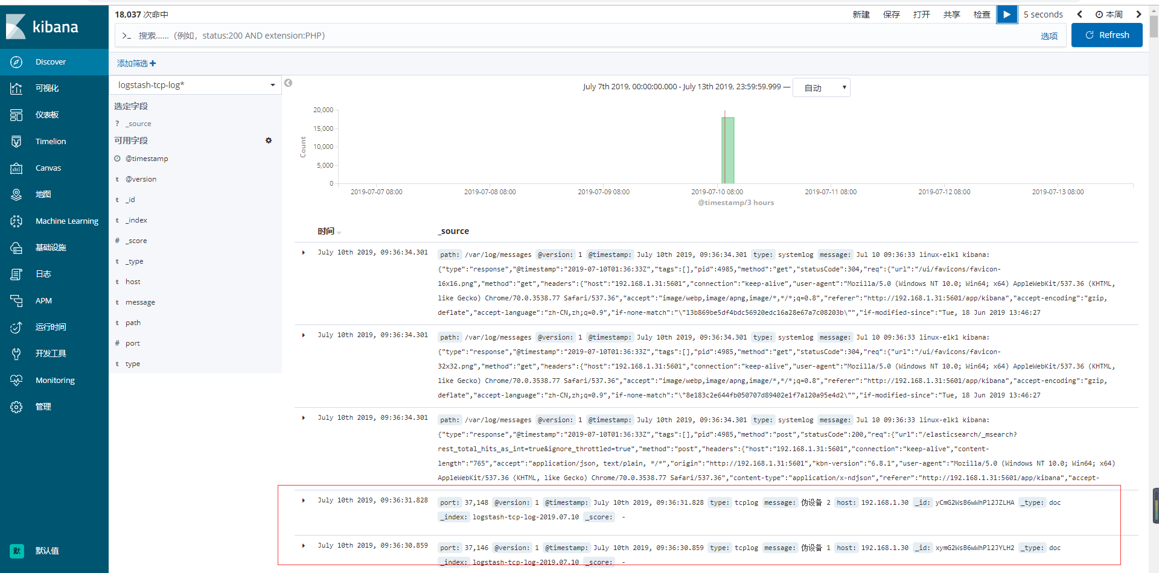Select the _type field
Screen dimensions: 1159x573
[134, 261]
